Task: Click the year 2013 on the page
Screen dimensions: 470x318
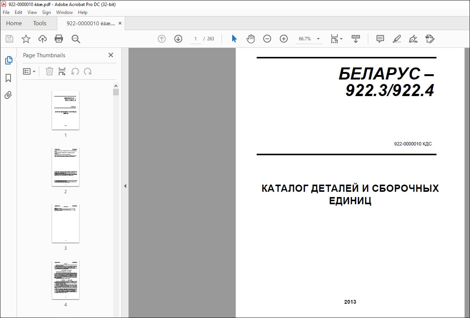Action: 350,302
